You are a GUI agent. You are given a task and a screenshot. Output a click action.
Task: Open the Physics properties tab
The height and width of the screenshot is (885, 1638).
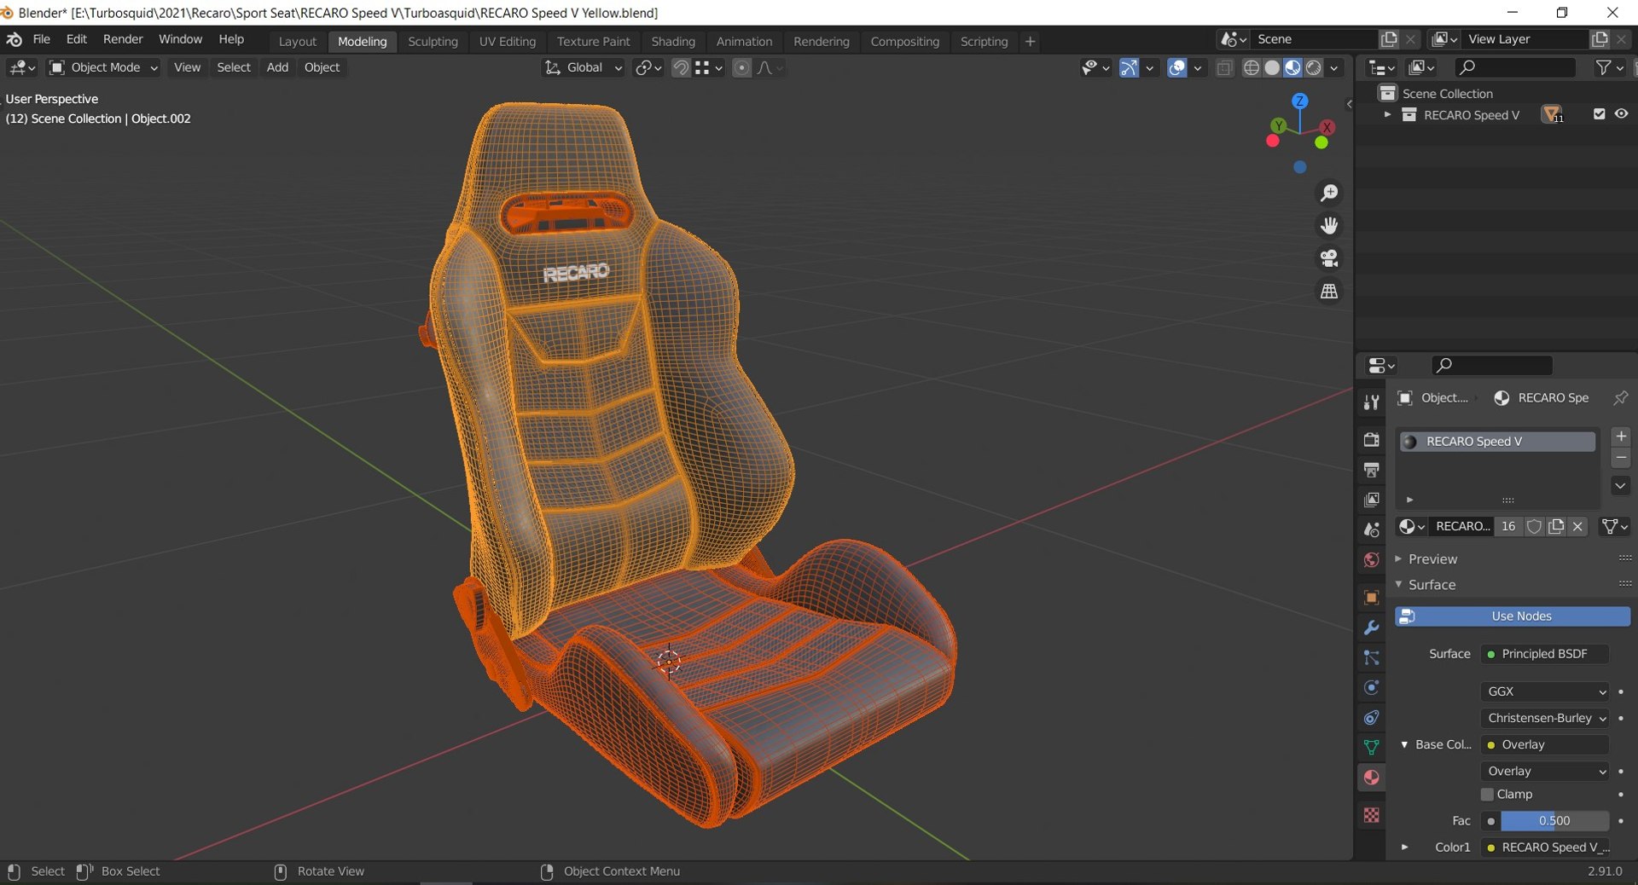1371,687
